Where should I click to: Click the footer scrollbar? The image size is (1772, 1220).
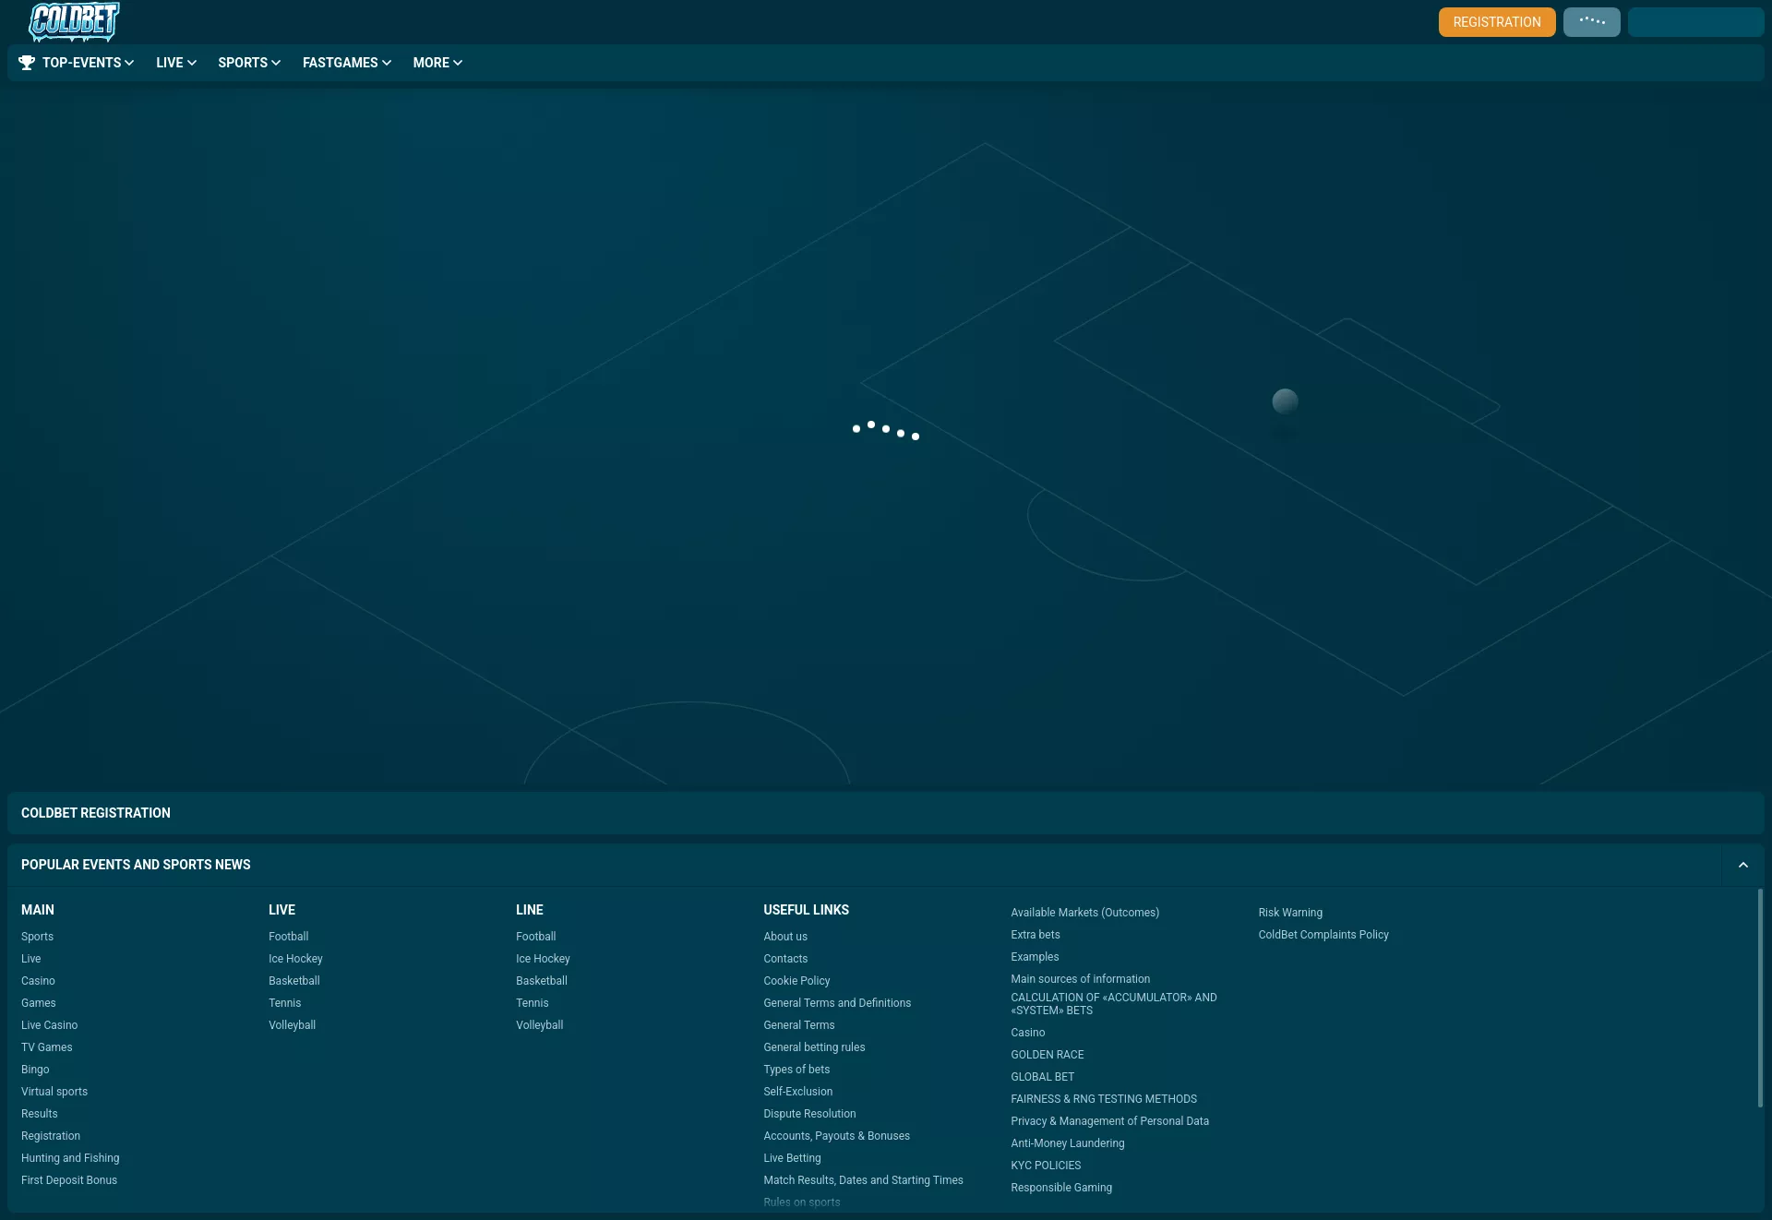(x=1760, y=998)
